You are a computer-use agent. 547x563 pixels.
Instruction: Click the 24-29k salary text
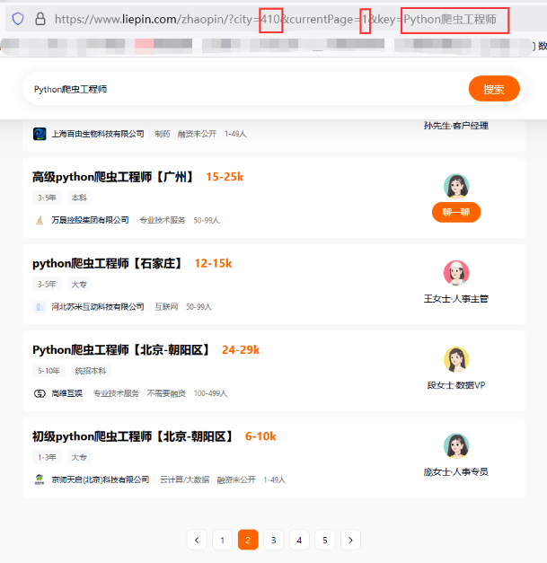241,350
